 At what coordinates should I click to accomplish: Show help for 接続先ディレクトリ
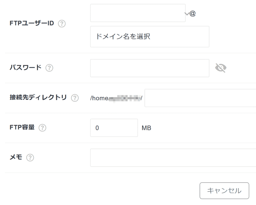pyautogui.click(x=75, y=98)
